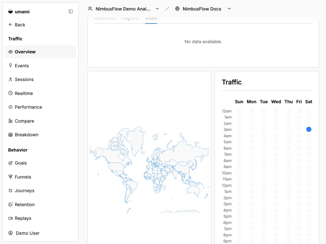Click the Journeys path icon
Image resolution: width=326 pixels, height=244 pixels.
(11, 191)
